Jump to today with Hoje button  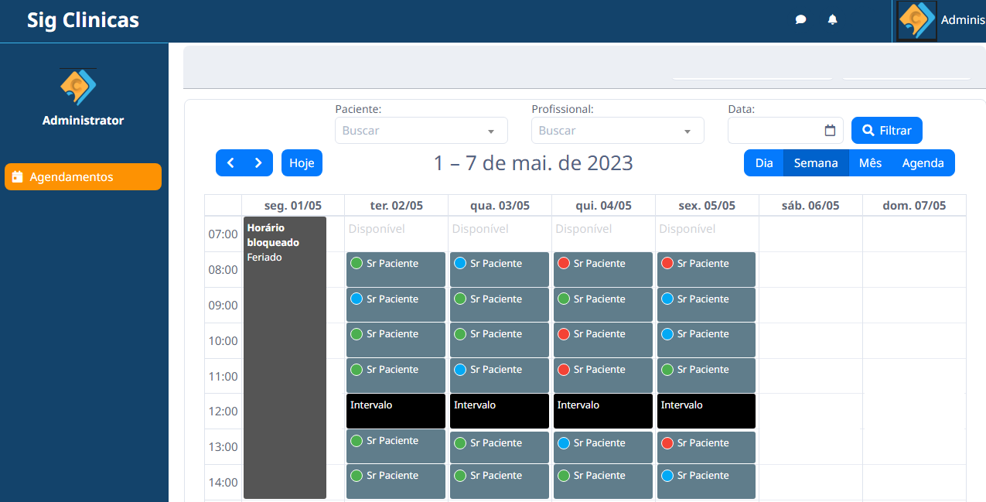(x=302, y=163)
